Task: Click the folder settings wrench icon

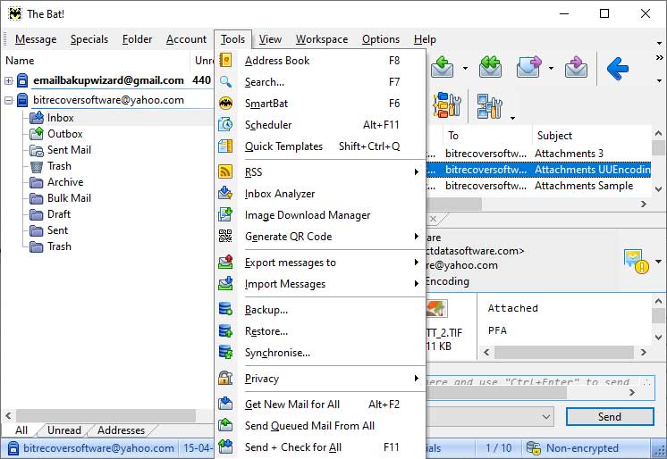Action: [447, 105]
